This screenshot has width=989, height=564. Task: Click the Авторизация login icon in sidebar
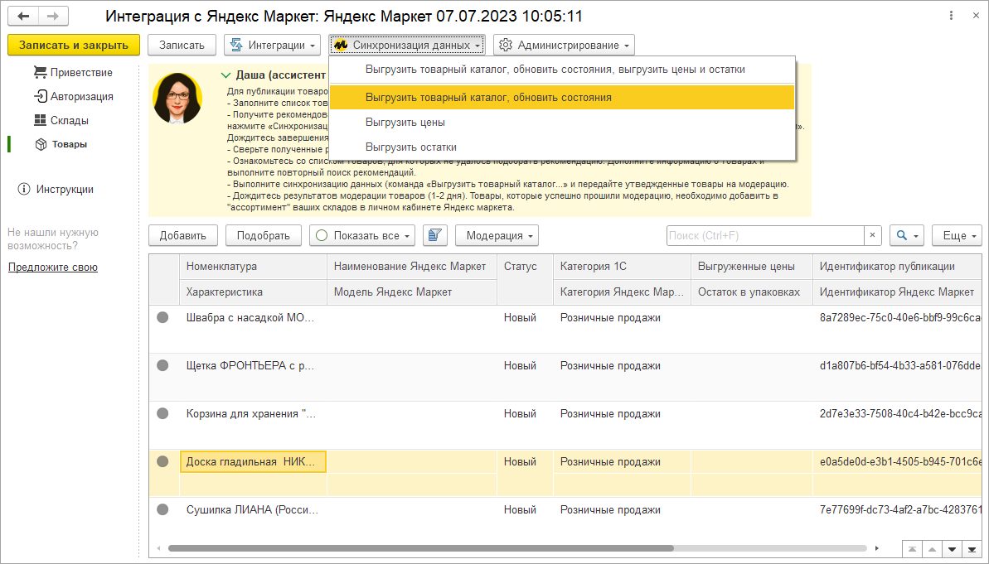coord(41,96)
